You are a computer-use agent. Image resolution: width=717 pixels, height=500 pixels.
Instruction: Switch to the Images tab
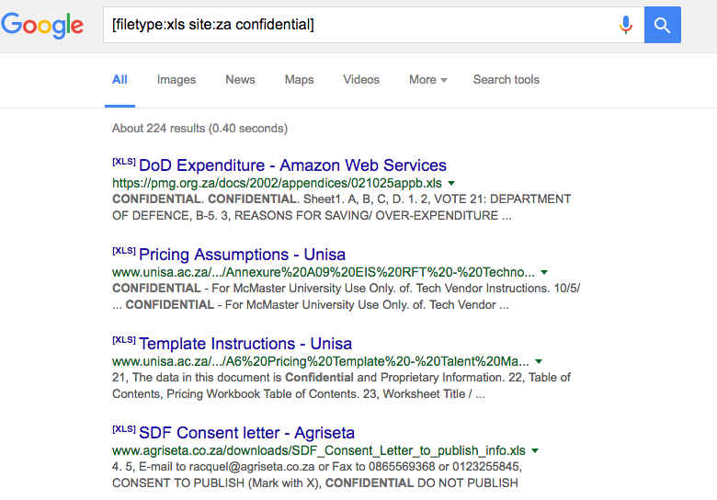(176, 80)
